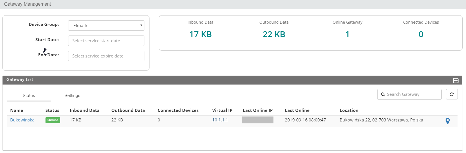Screen dimensions: 466x153
Task: Sort by Inbound Data column header
Action: coord(84,110)
